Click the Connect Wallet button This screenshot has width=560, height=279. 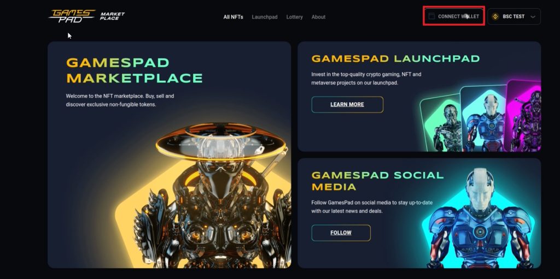[454, 16]
